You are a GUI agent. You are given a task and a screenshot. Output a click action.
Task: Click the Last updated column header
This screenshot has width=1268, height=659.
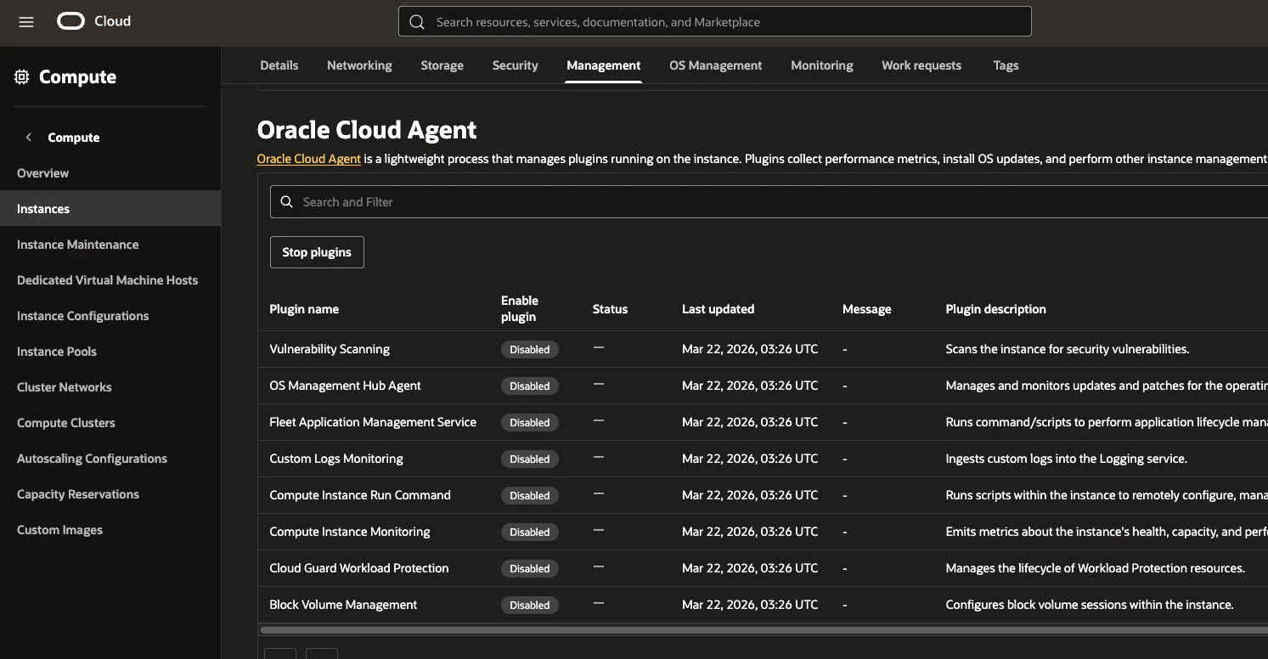718,309
